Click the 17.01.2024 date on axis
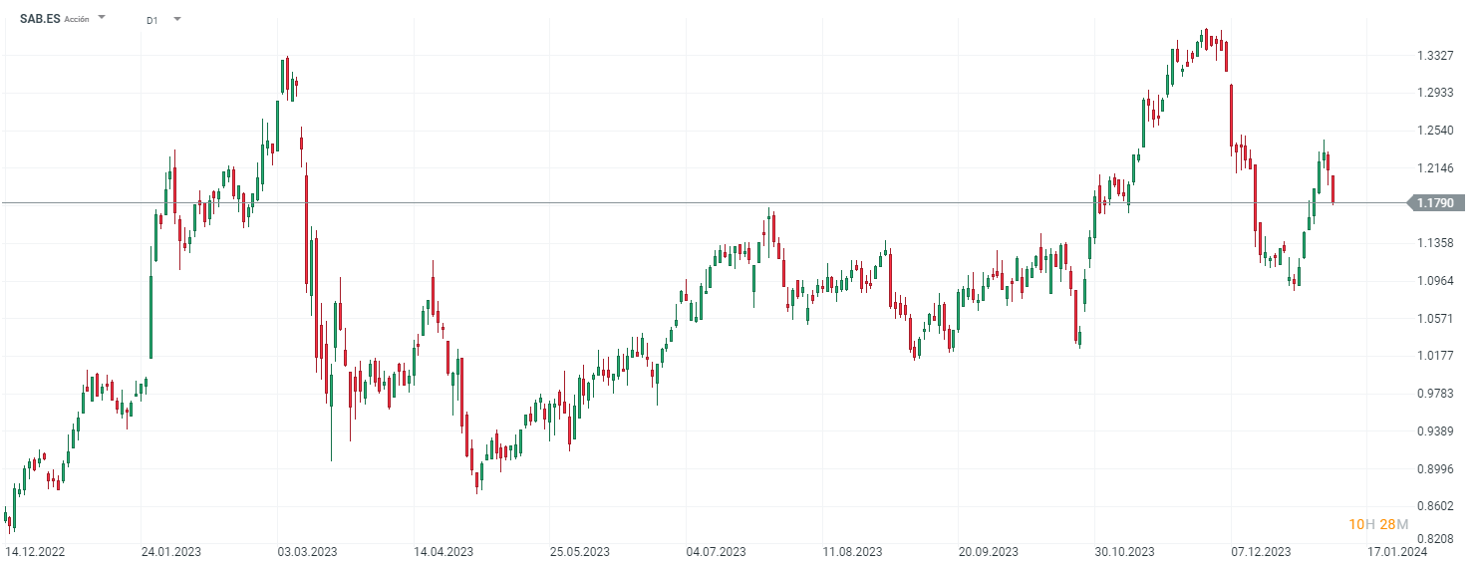 [x=1396, y=551]
